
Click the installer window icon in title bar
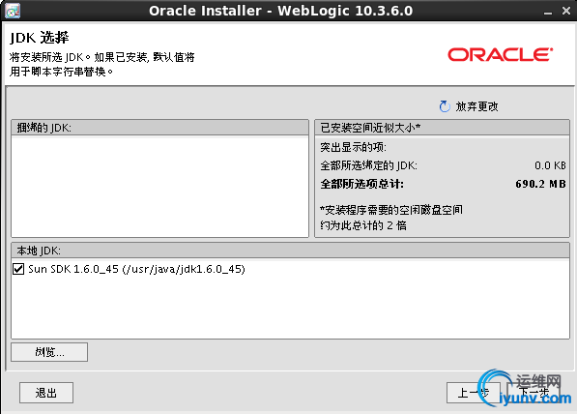click(13, 11)
